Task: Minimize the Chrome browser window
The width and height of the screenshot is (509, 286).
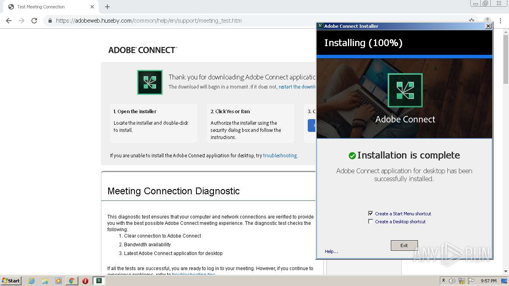Action: tap(476, 4)
